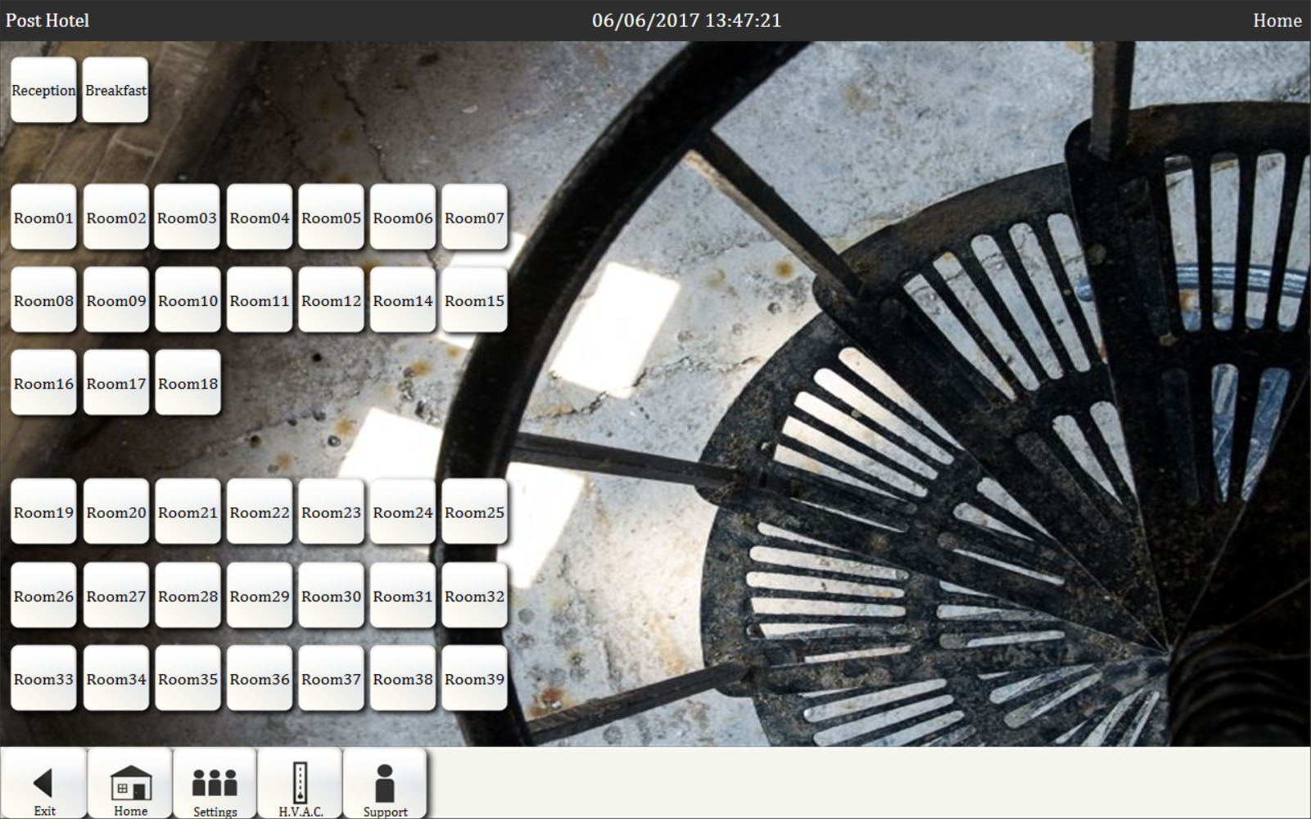This screenshot has width=1311, height=819.
Task: Open the Breakfast area button
Action: pyautogui.click(x=115, y=90)
